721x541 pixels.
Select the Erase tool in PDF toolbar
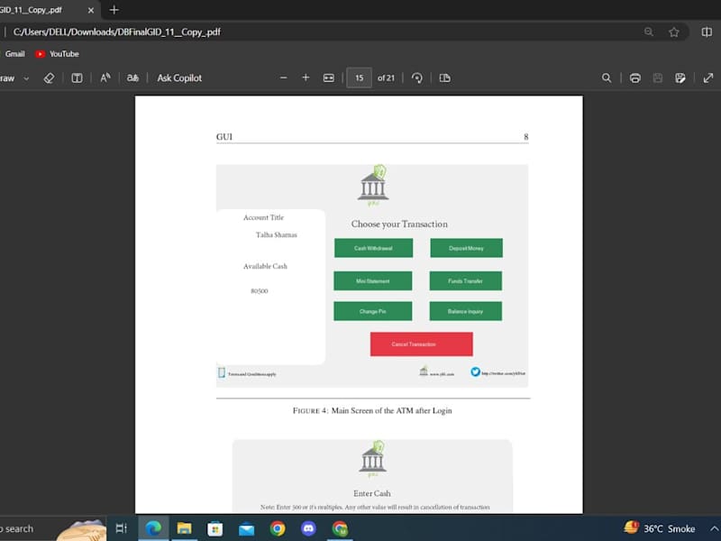(49, 78)
